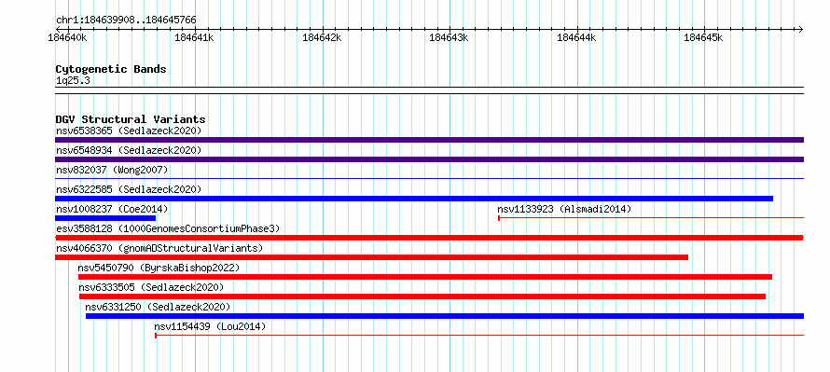Open the nsv1154439 (Lou2014) label
Image resolution: width=830 pixels, height=372 pixels.
point(210,326)
